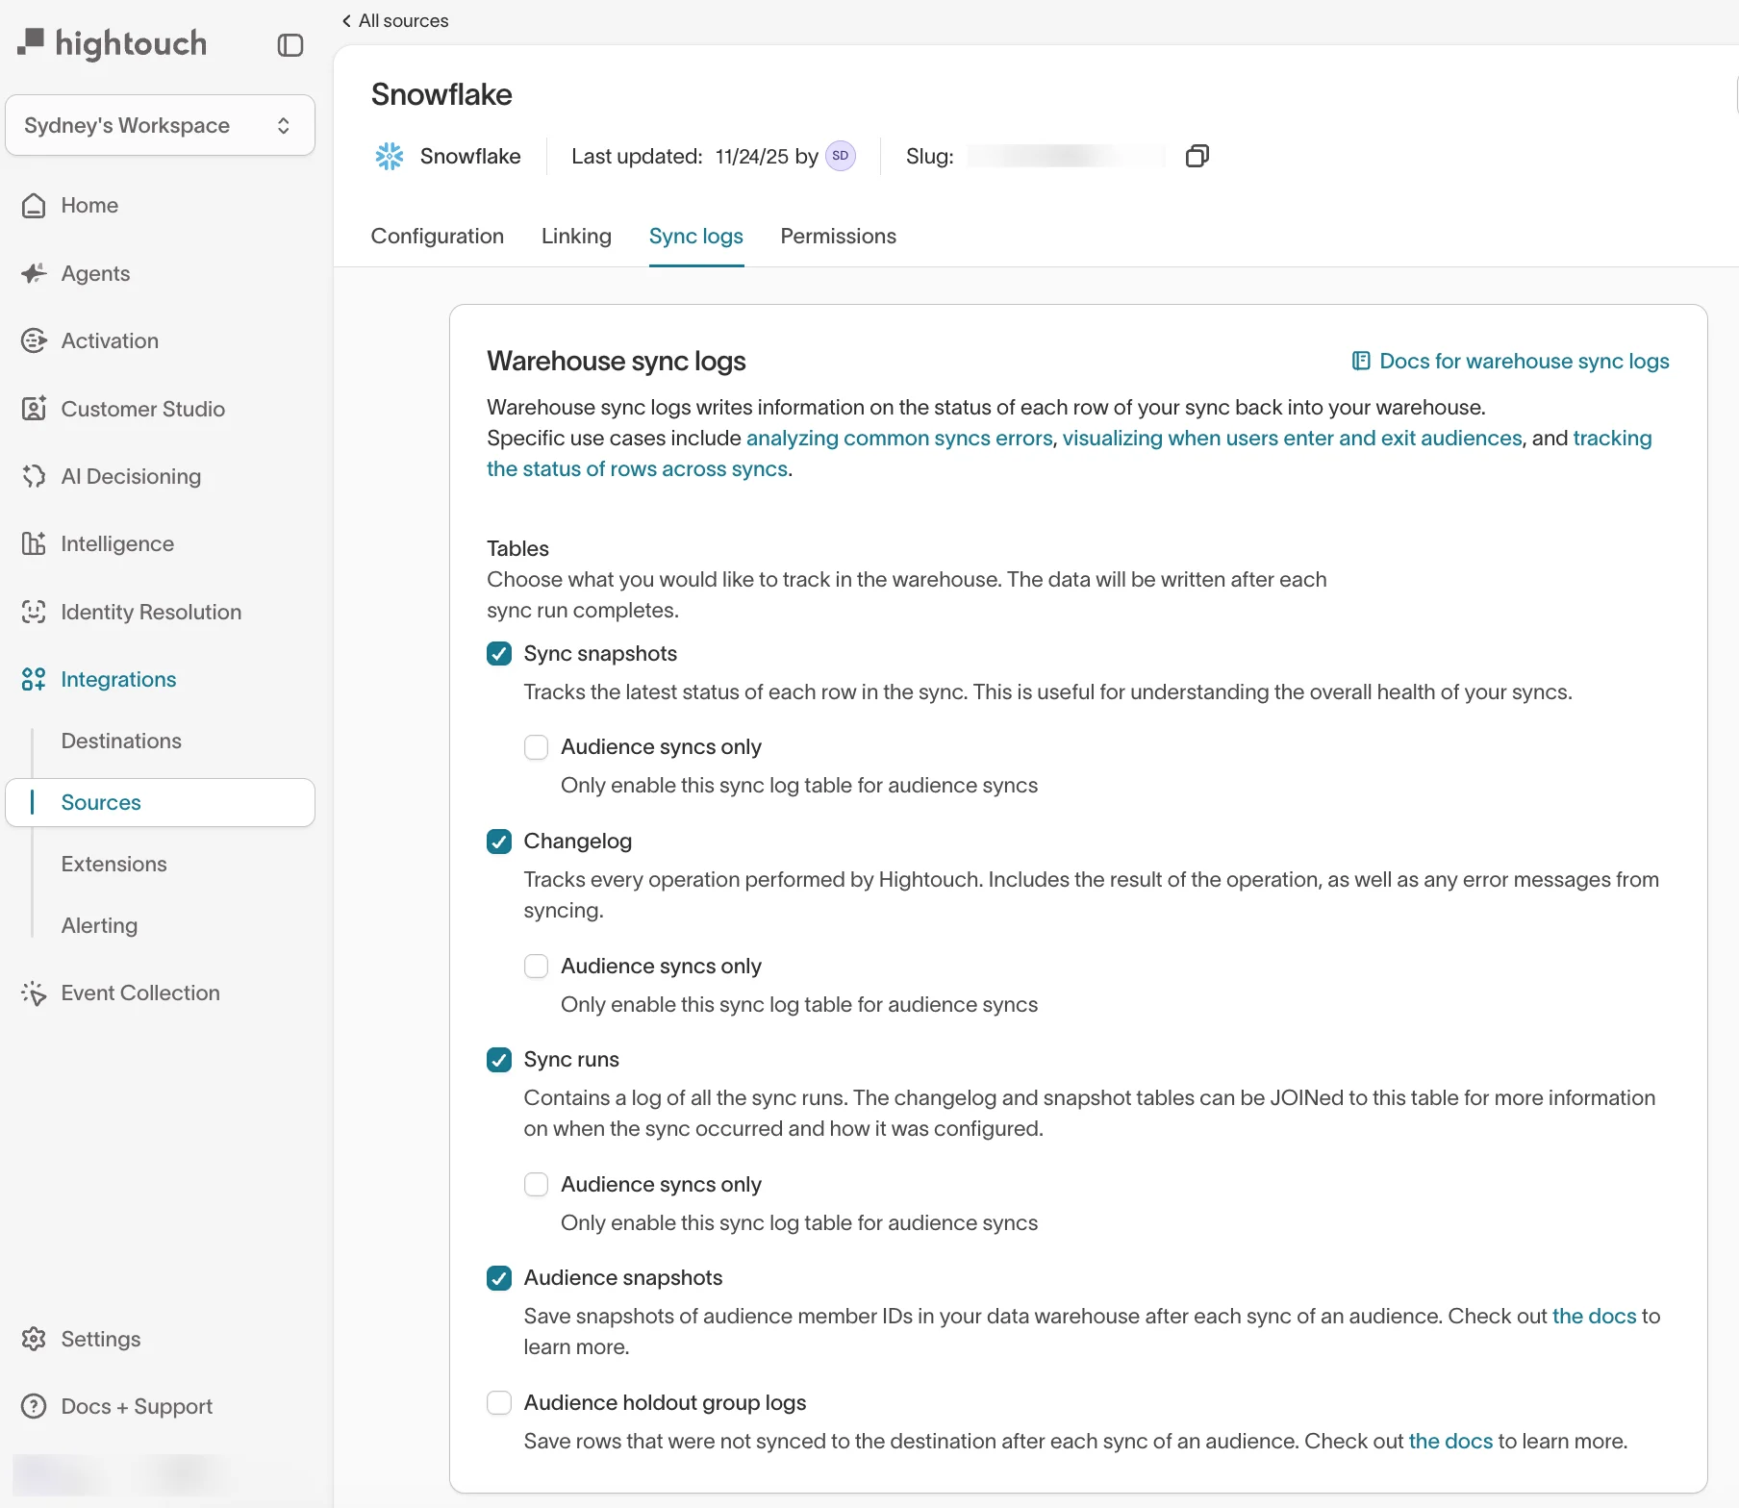The height and width of the screenshot is (1508, 1739).
Task: Click the Warehouse sync logs heading
Action: tap(616, 361)
